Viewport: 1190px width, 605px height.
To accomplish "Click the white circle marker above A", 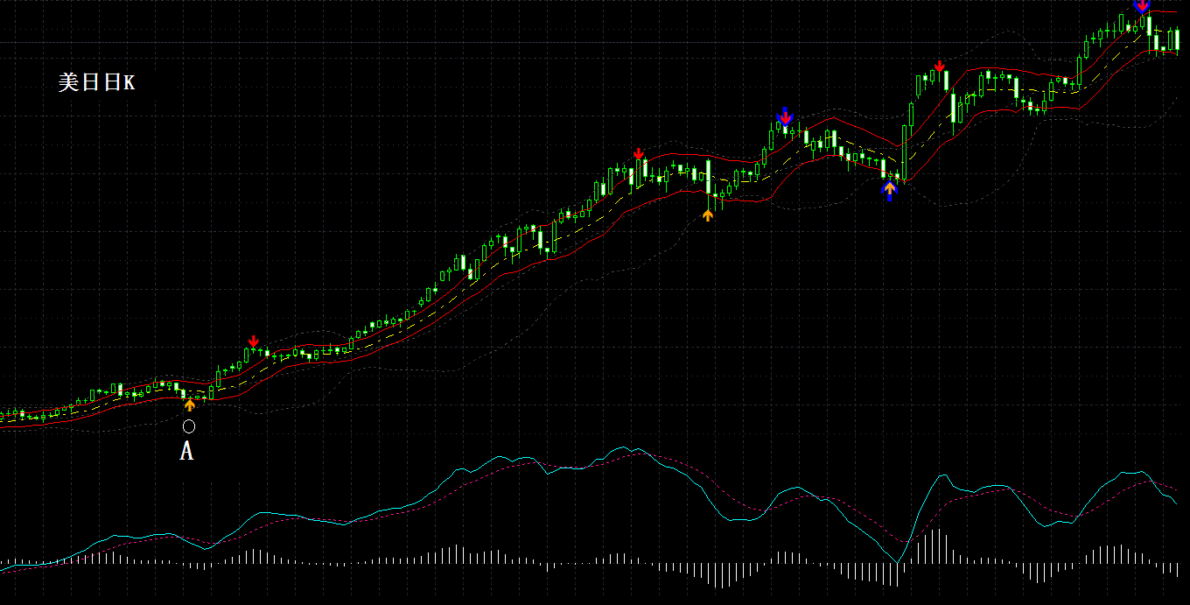I will [188, 426].
